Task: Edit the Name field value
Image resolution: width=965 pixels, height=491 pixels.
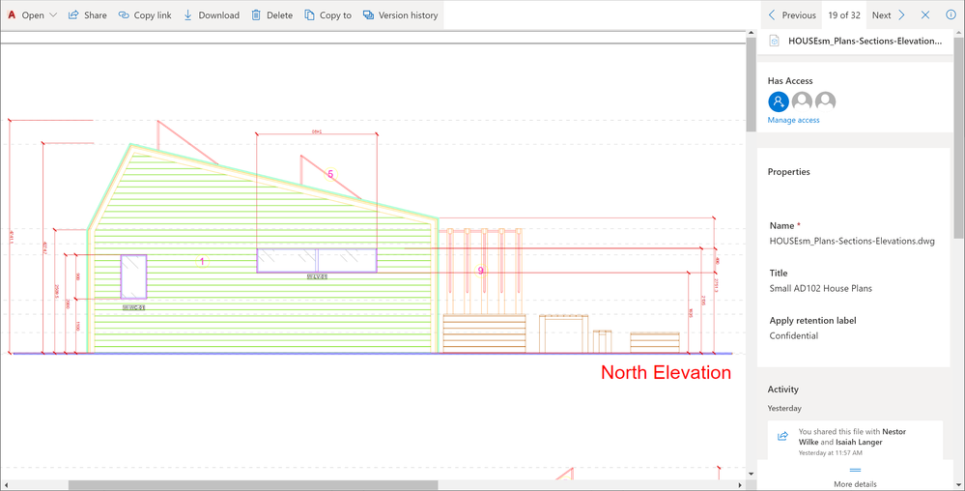Action: click(852, 241)
